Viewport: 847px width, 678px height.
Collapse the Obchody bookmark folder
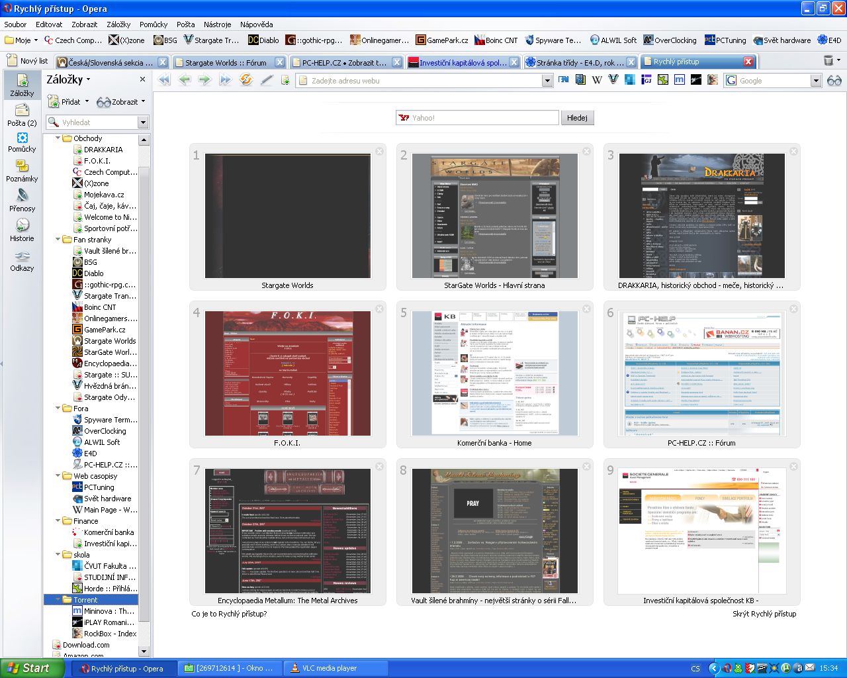coord(58,138)
